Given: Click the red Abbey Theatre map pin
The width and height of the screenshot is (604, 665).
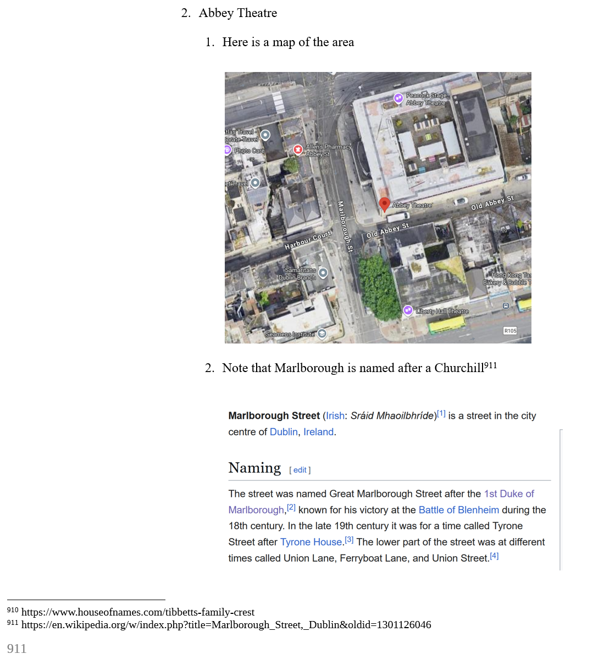Looking at the screenshot, I should (x=385, y=205).
